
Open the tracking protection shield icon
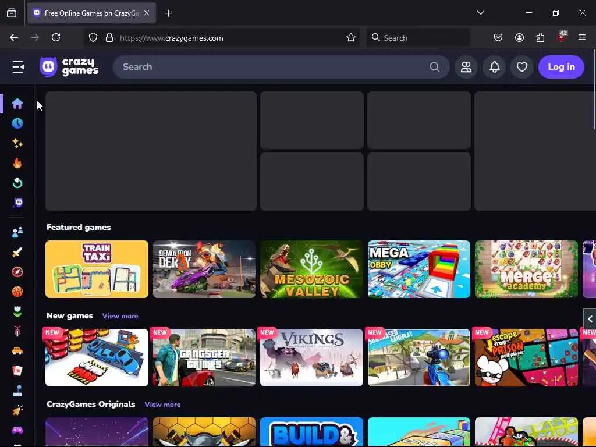tap(93, 38)
